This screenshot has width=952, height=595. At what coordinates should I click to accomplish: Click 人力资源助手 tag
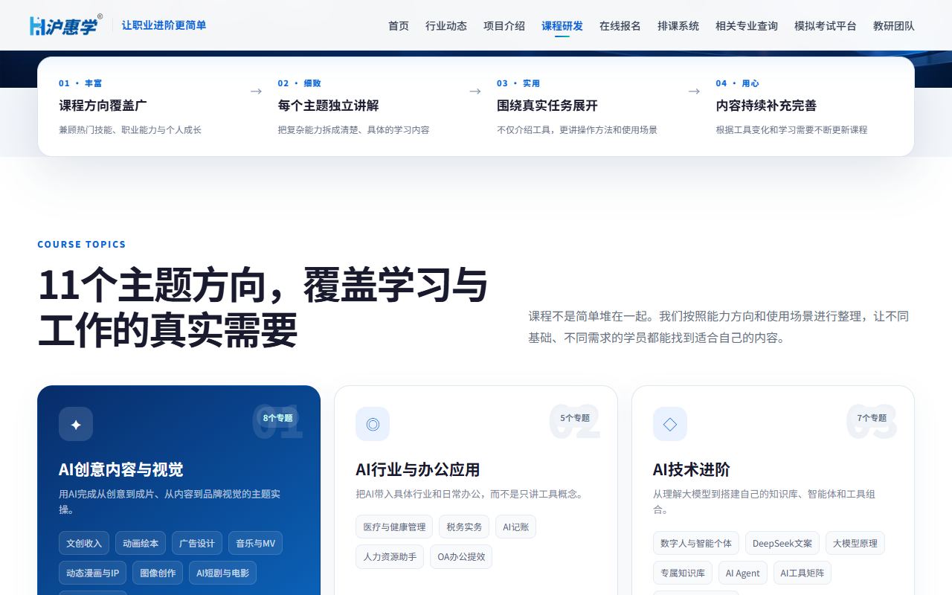[x=390, y=556]
